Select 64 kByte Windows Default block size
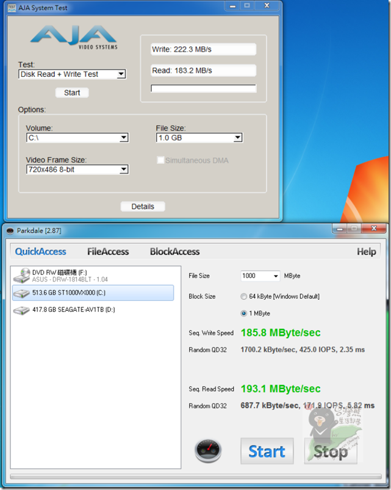Screen dimensions: 391x490 click(243, 297)
